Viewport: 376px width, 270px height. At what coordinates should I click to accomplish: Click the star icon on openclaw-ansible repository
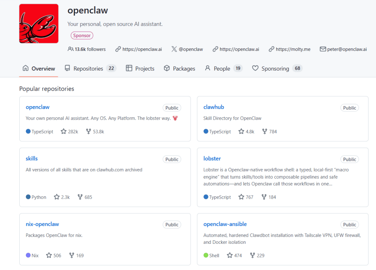[x=230, y=255]
